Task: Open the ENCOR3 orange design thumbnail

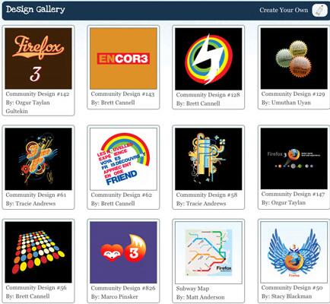Action: point(123,59)
